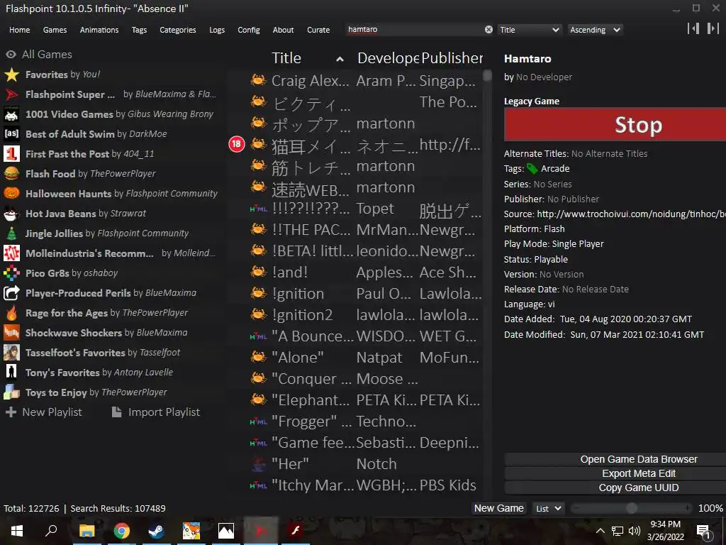
Task: Click the green Arcade tag icon
Action: click(532, 169)
